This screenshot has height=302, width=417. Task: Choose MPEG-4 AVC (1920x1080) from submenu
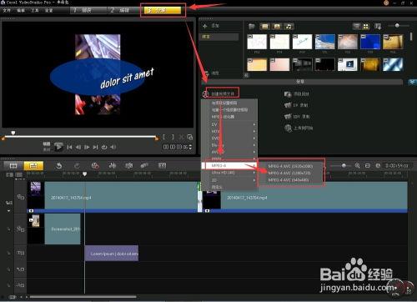[290, 166]
